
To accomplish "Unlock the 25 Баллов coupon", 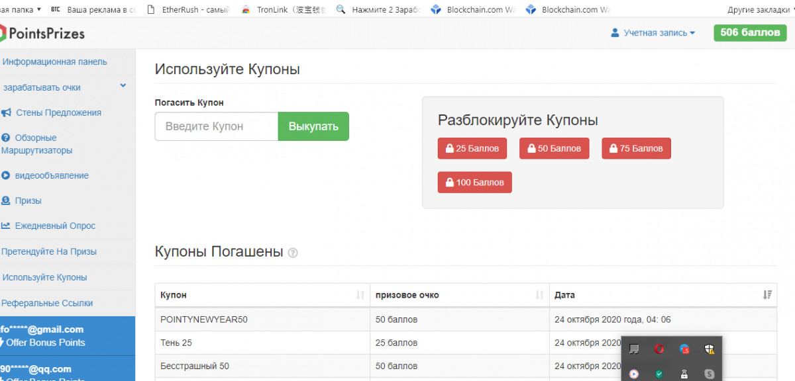I will [472, 149].
